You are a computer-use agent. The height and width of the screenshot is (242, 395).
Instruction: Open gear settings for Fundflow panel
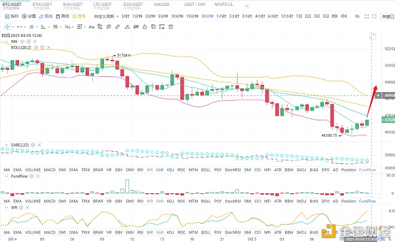tap(32, 176)
